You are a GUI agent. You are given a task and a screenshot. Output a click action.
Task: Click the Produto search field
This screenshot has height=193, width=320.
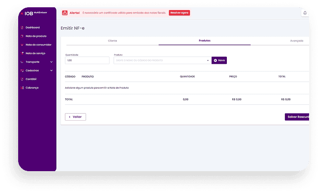coord(162,60)
